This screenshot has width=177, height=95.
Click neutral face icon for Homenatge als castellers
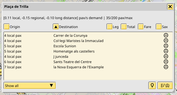click(x=166, y=51)
